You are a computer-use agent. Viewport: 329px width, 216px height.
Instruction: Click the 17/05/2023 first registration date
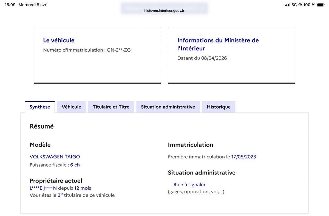tap(244, 157)
